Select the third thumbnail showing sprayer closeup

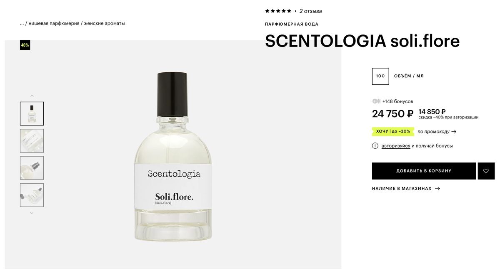(x=32, y=168)
